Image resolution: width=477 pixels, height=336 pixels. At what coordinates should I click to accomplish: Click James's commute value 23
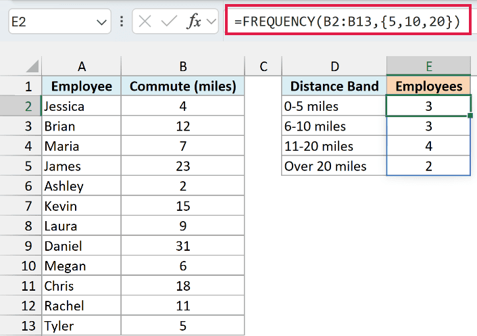pyautogui.click(x=183, y=166)
